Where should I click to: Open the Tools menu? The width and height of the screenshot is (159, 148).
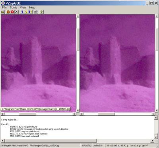coord(14,8)
